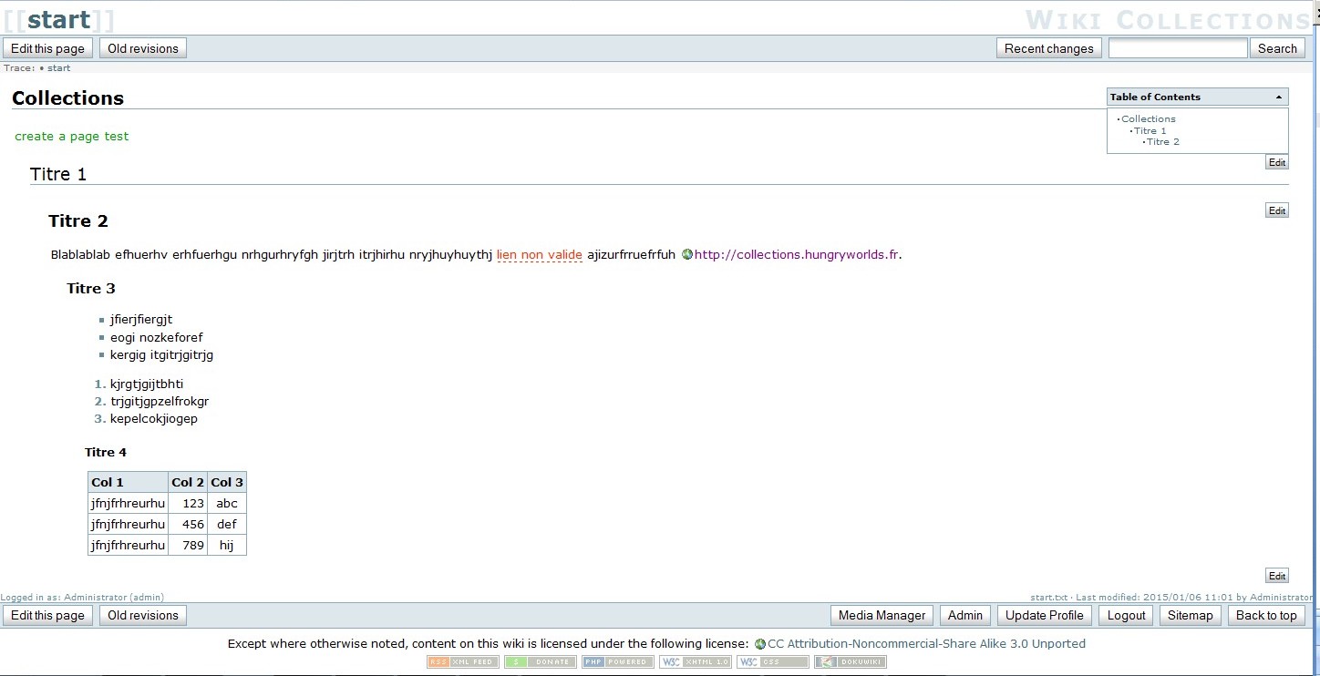Jump to Titre 2 in Table of Contents
This screenshot has height=676, width=1320.
[x=1162, y=142]
